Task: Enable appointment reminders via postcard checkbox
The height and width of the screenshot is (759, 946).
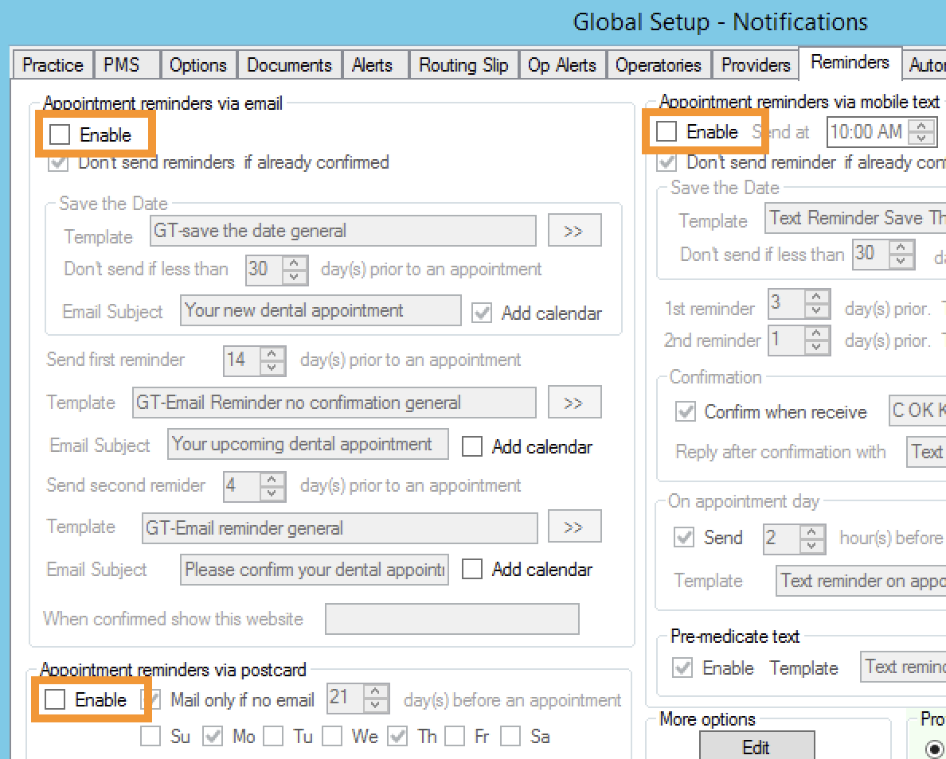Action: tap(55, 699)
